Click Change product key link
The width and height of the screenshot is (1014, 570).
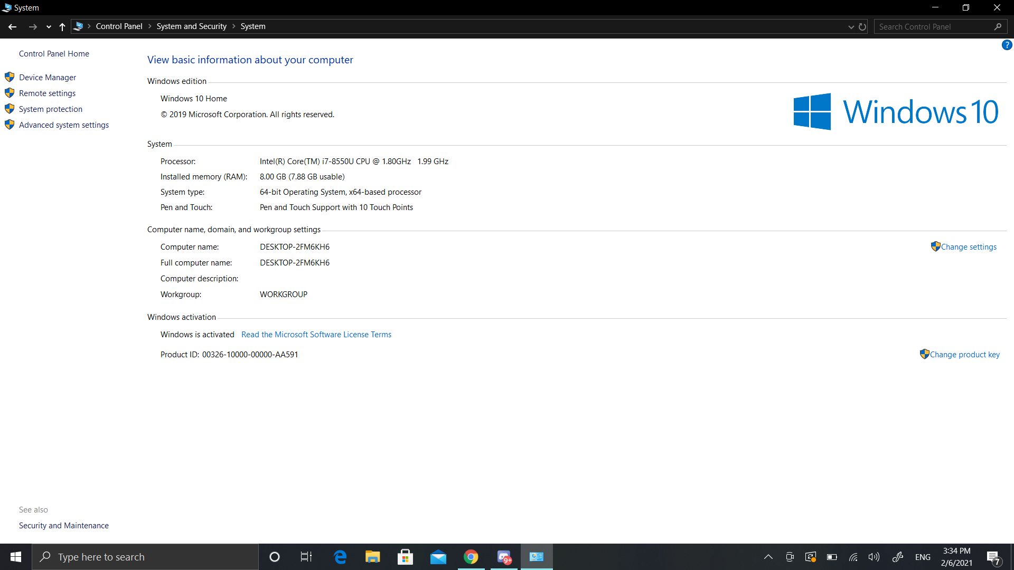tap(964, 355)
